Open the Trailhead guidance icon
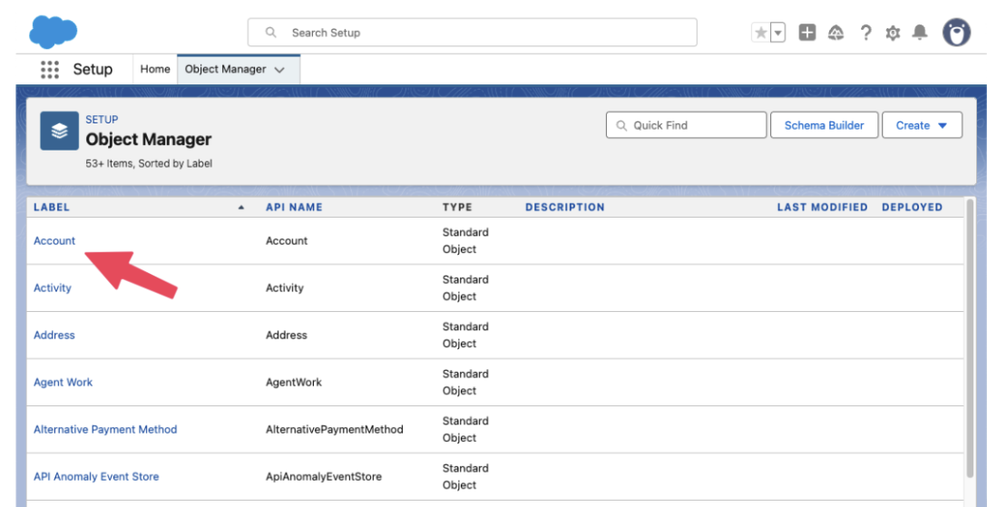 pyautogui.click(x=836, y=33)
